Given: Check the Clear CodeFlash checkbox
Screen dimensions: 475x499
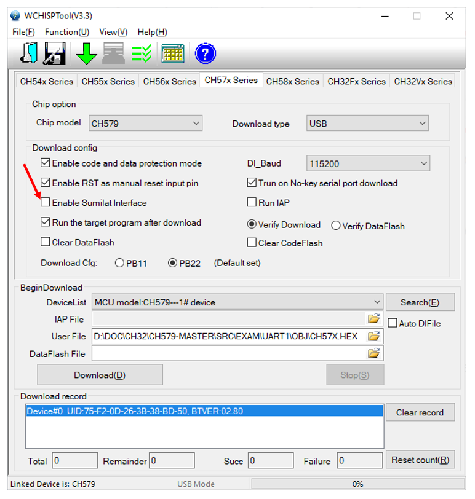Looking at the screenshot, I should (252, 243).
